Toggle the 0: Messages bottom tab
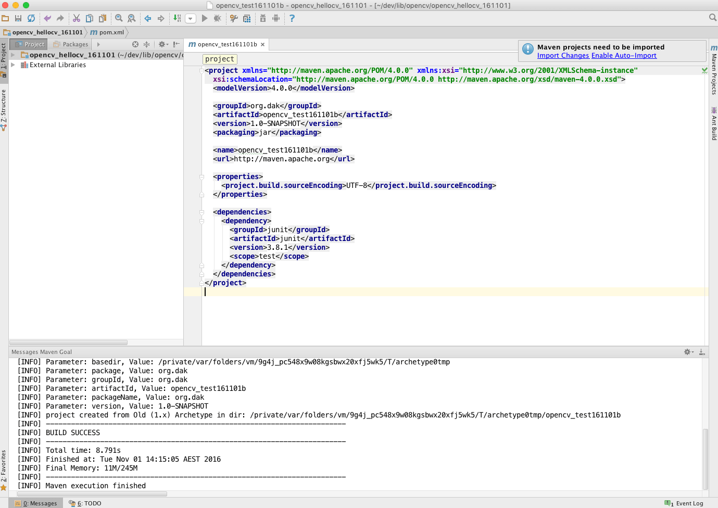Viewport: 718px width, 508px height. tap(36, 503)
